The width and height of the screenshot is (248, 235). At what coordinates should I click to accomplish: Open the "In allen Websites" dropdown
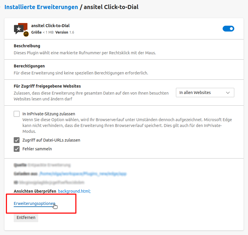[205, 93]
